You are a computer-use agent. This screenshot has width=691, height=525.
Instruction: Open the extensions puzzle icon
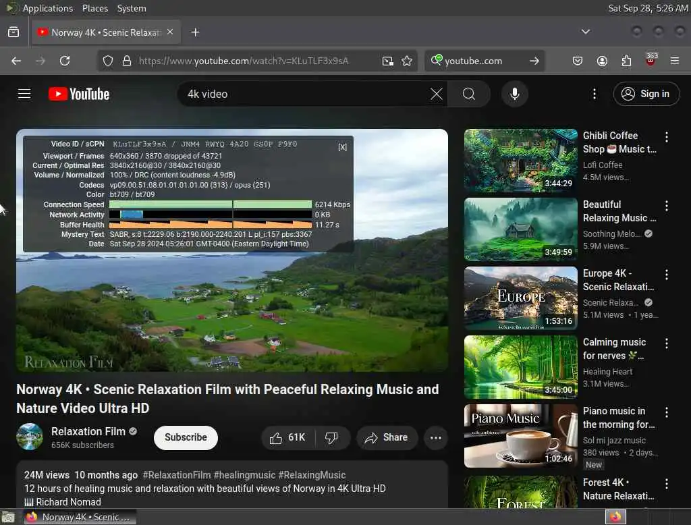click(626, 61)
